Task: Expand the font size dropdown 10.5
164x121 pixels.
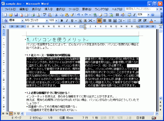Action: 56,21
